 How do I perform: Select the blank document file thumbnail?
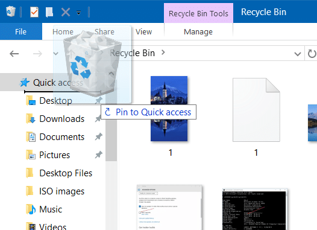click(x=256, y=110)
